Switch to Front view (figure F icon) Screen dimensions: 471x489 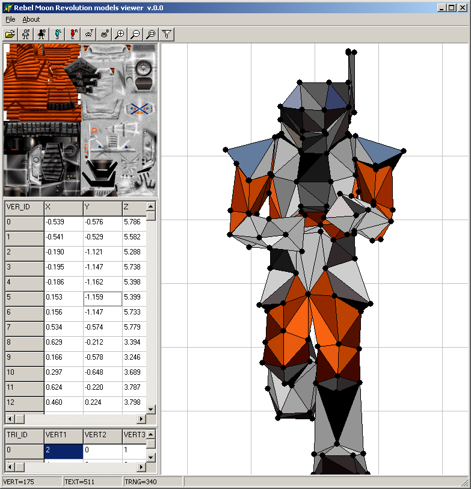26,34
